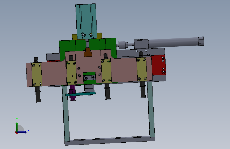Pick the hex nut at the gray cylinder's end
The image size is (230, 149).
point(201,41)
